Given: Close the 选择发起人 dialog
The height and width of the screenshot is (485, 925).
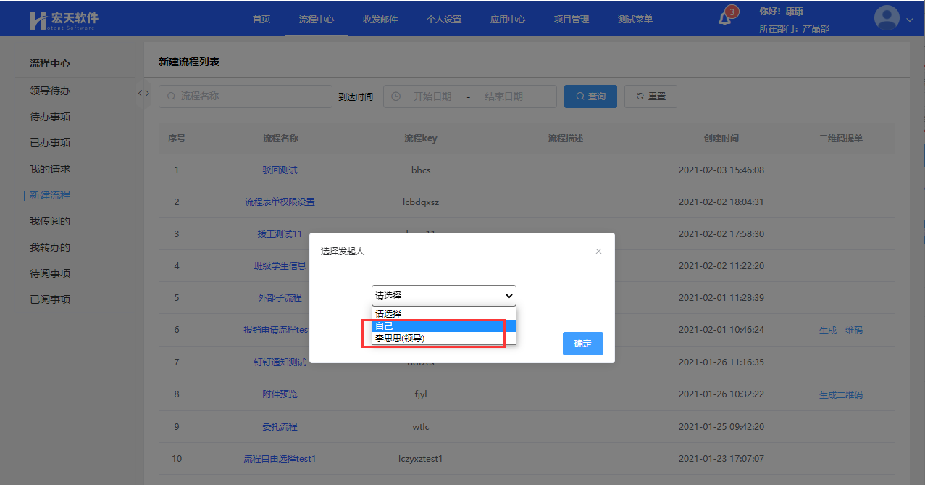Looking at the screenshot, I should point(598,251).
